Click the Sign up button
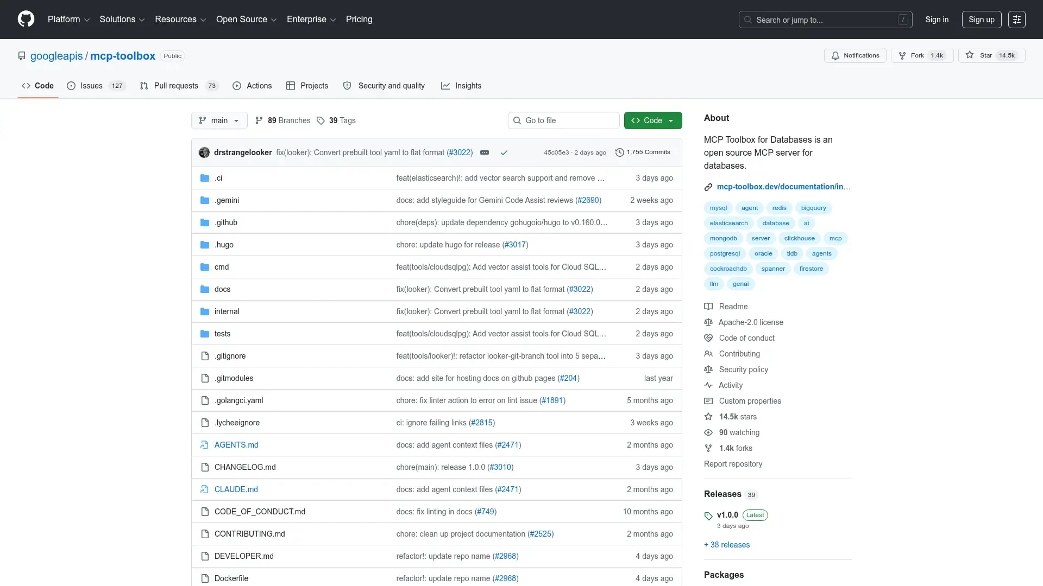The image size is (1043, 586). coord(981,20)
